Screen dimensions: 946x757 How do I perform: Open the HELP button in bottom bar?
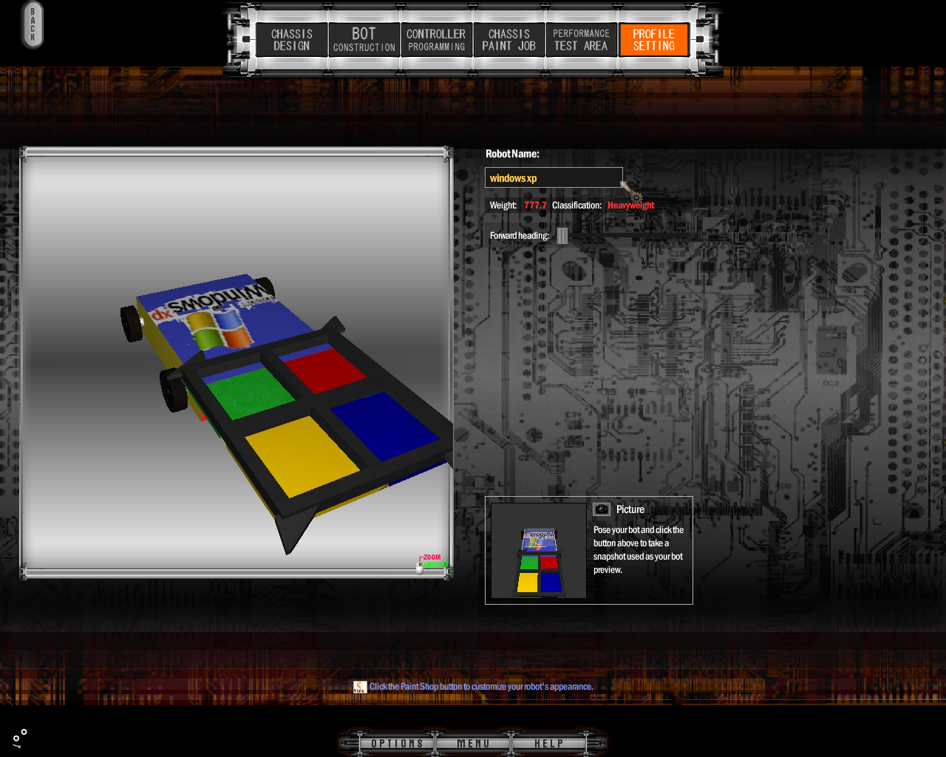548,744
